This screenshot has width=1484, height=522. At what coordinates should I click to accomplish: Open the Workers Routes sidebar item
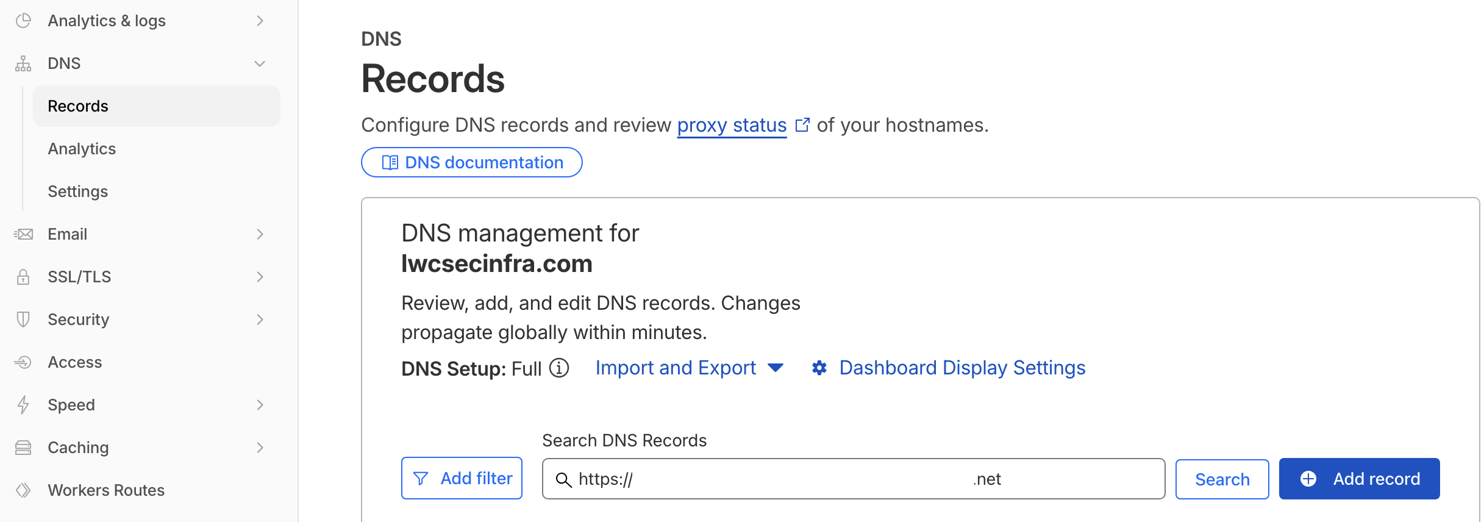pyautogui.click(x=106, y=490)
